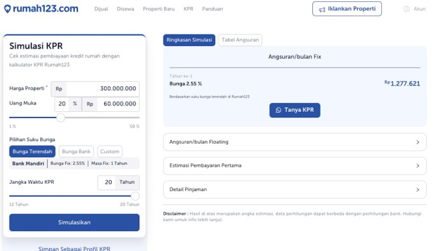447x251 pixels.
Task: Click the Akun profile icon
Action: [407, 9]
